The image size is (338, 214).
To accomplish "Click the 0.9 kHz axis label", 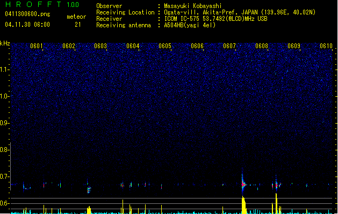I will tap(4, 123).
